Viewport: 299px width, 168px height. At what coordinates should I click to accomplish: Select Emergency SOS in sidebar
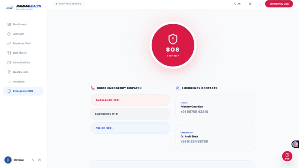click(23, 91)
